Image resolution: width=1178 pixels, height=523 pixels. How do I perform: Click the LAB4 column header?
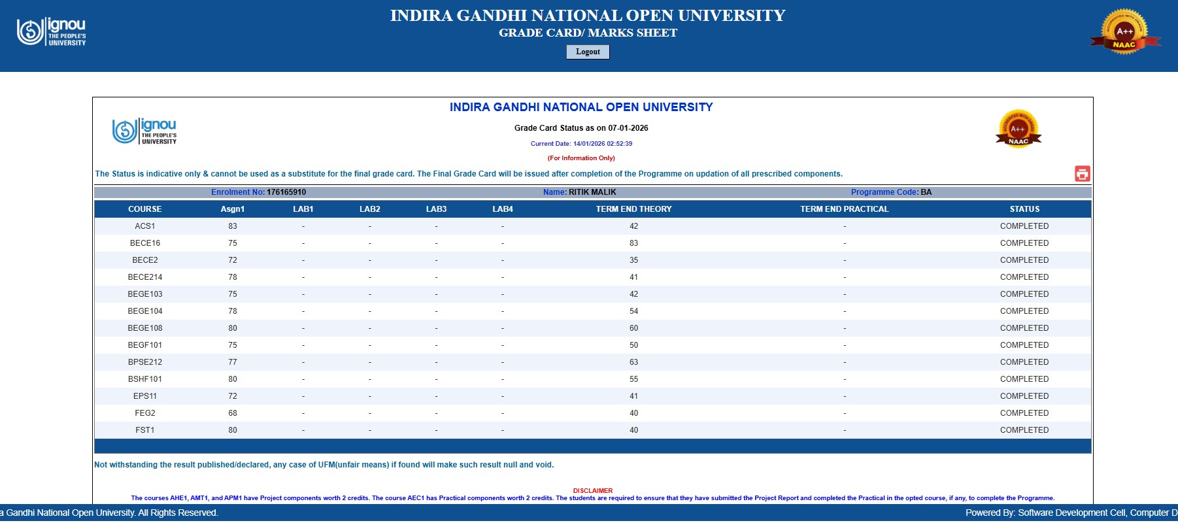point(503,209)
